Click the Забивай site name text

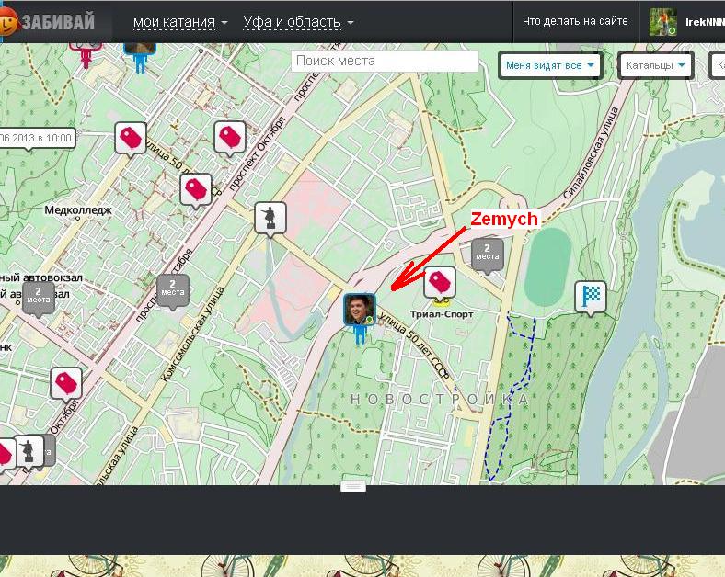[x=58, y=22]
